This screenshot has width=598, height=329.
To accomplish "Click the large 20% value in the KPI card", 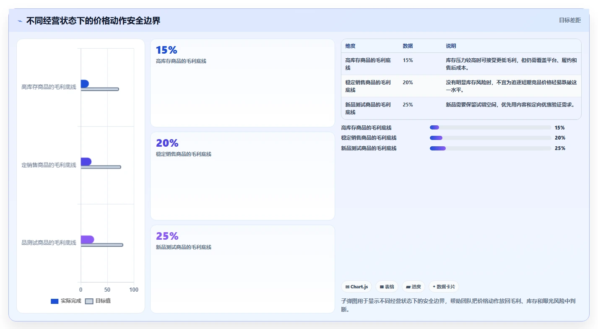I will [x=167, y=143].
